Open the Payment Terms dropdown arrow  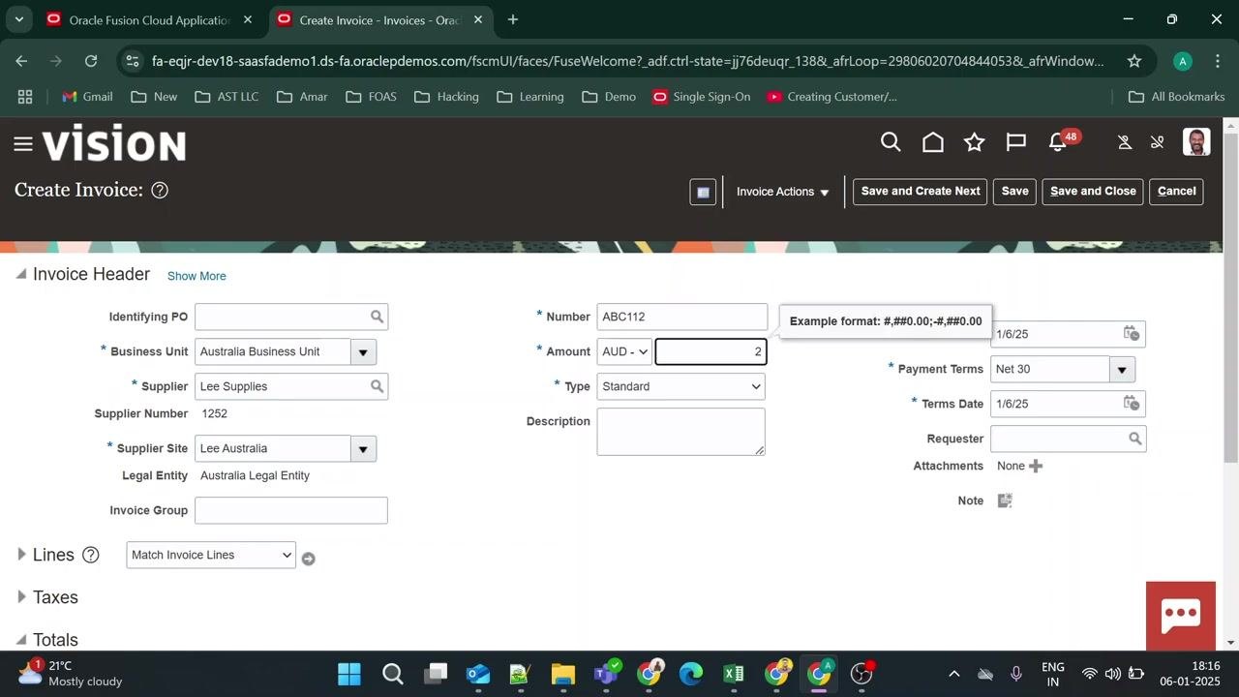tap(1123, 369)
